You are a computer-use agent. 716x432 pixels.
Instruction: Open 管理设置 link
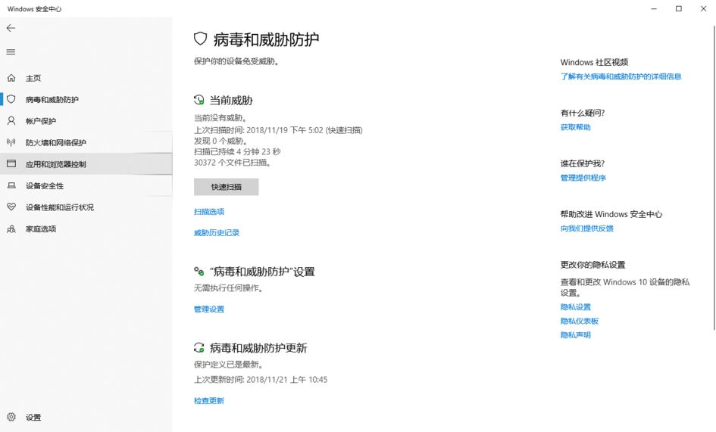(x=209, y=309)
